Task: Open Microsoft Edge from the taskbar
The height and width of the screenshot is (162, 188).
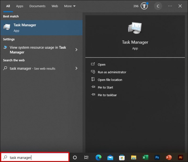Action: 98,157
